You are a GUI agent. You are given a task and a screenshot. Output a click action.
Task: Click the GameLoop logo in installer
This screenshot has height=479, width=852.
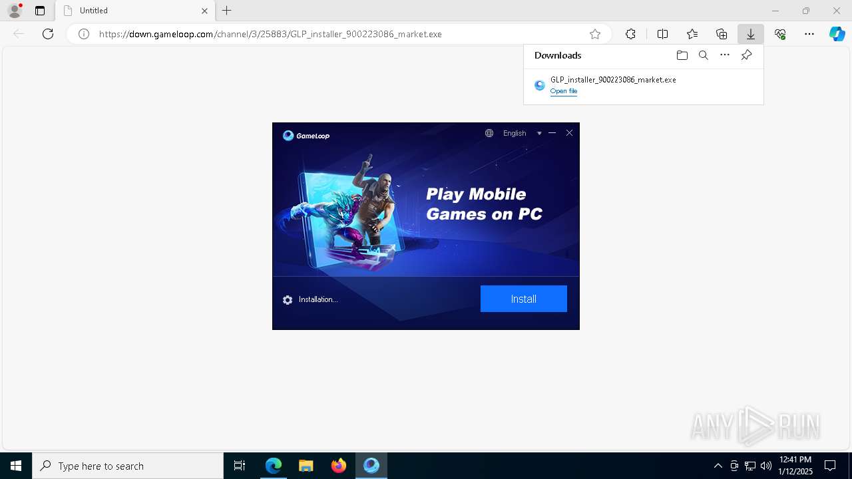coord(306,136)
